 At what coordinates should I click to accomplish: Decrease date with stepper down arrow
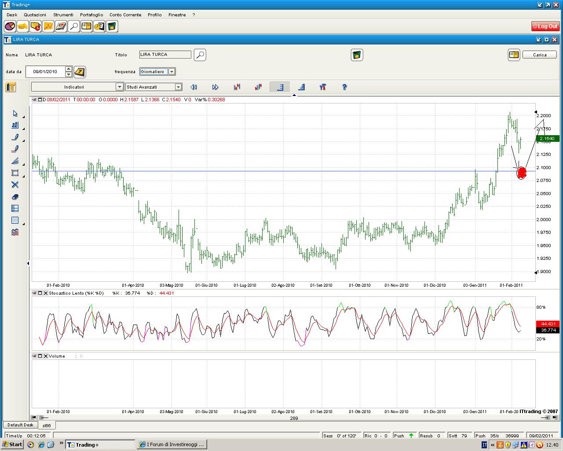(x=69, y=74)
